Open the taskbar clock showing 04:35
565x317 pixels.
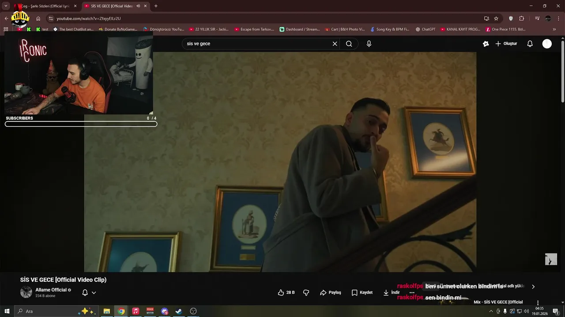(x=539, y=311)
